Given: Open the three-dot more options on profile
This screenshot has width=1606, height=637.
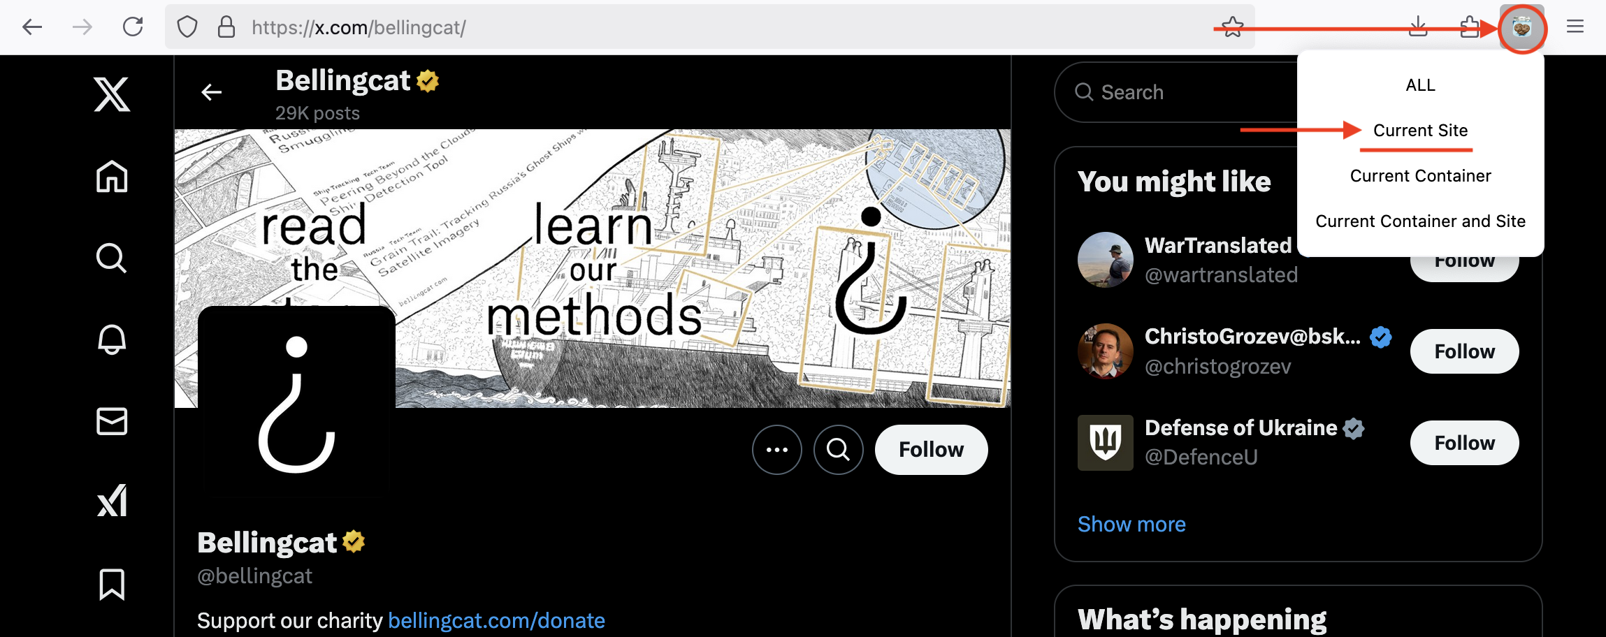Looking at the screenshot, I should 776,450.
